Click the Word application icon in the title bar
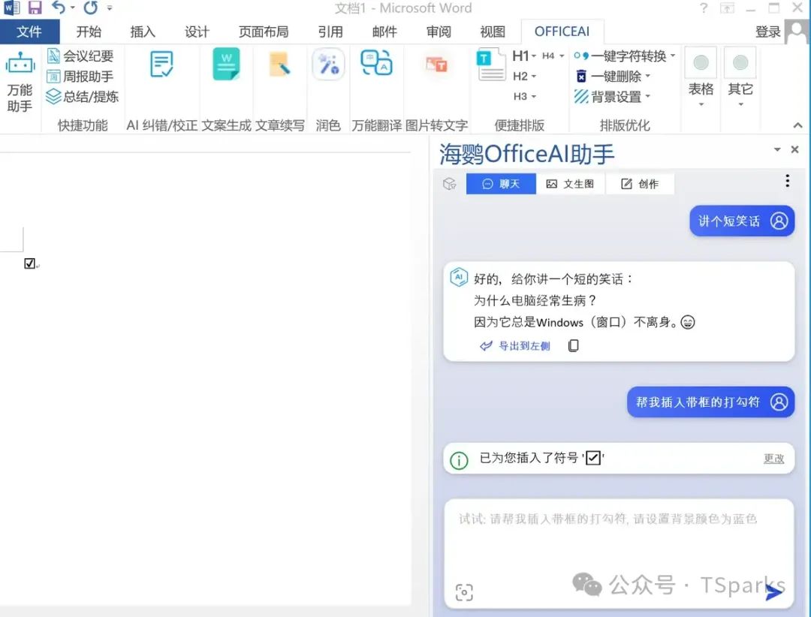 coord(11,8)
